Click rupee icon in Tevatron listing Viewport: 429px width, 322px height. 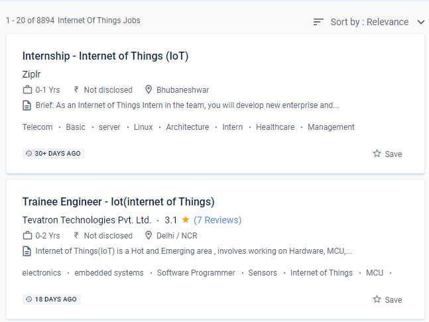click(x=76, y=236)
